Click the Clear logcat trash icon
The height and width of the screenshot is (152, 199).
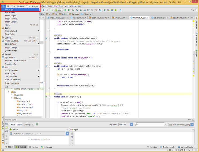click(x=72, y=134)
